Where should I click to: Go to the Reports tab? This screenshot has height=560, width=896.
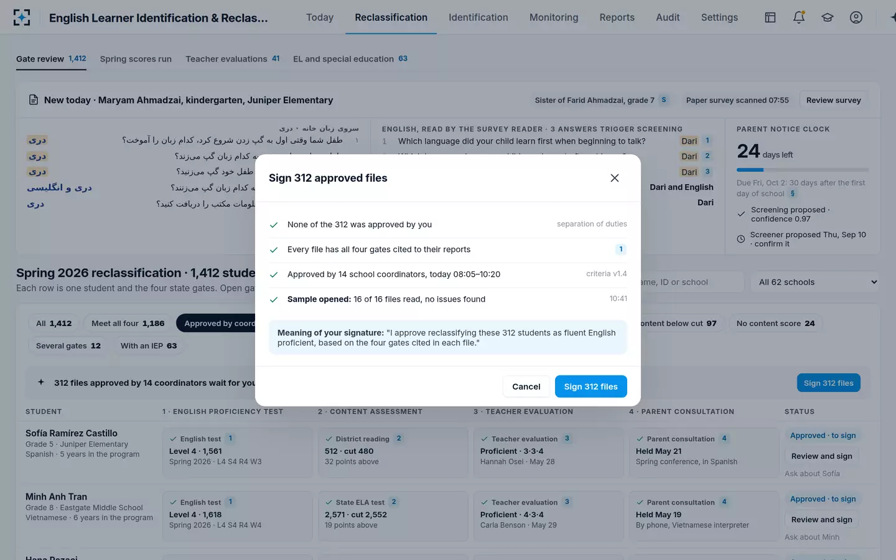pos(617,17)
